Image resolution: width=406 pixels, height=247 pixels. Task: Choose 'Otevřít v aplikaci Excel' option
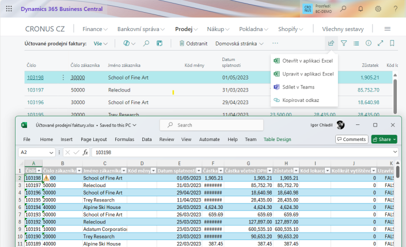(307, 60)
